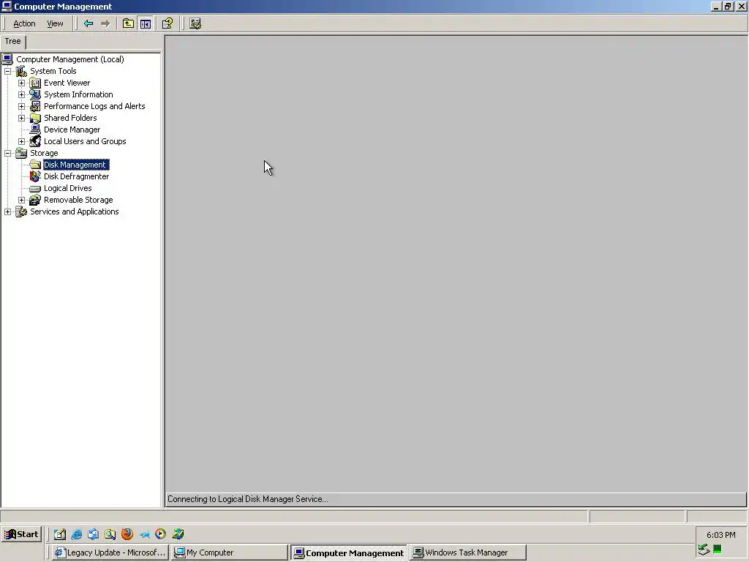
Task: Click the Removable Storage icon
Action: point(35,200)
